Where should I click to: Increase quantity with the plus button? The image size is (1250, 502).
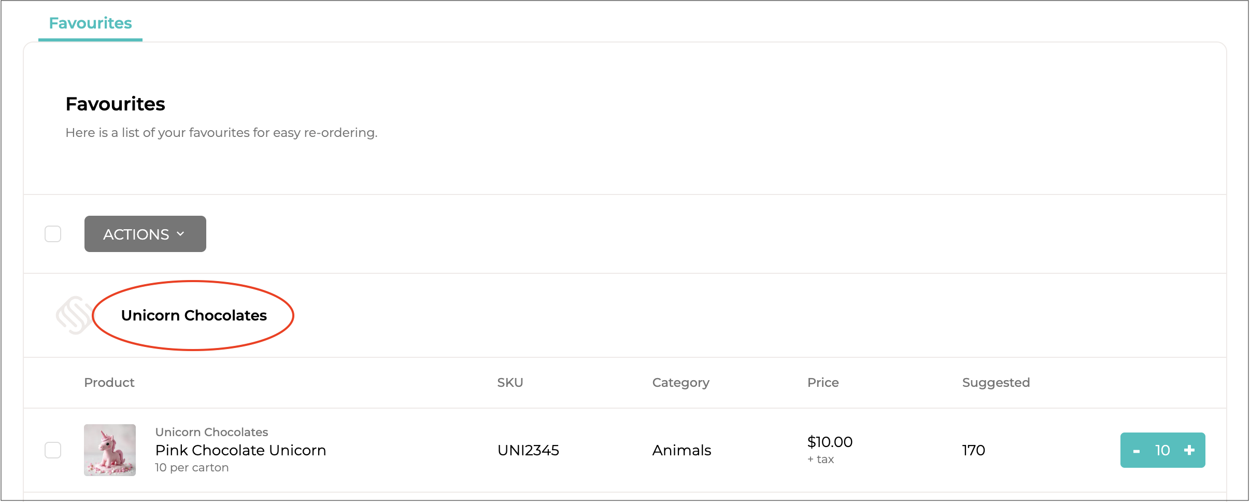coord(1189,450)
